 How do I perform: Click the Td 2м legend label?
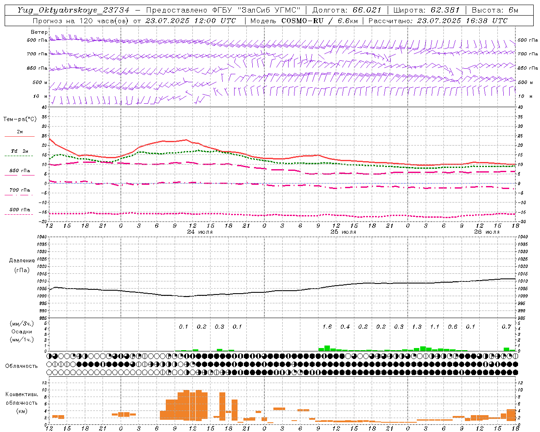20,151
